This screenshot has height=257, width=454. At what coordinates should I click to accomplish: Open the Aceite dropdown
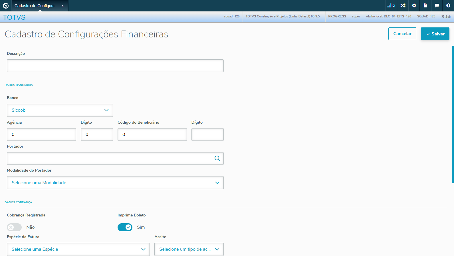[x=189, y=249]
